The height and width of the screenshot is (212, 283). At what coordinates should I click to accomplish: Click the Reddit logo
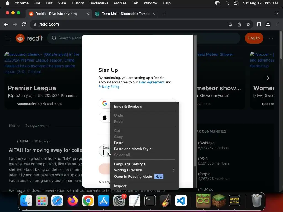(x=29, y=38)
